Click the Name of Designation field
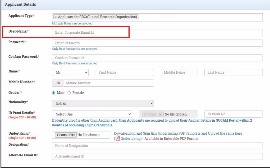Viewport: 270px width, 168px height. (x=157, y=146)
